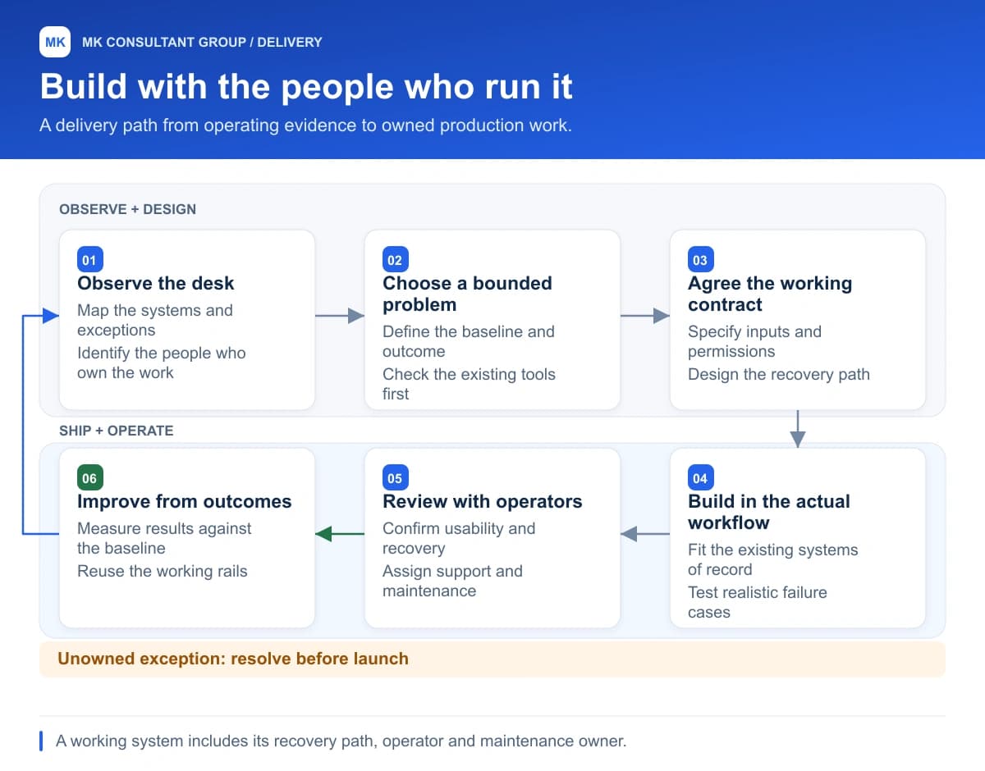
Task: Open the 'Build in the actual workflow' heading
Action: [x=769, y=512]
